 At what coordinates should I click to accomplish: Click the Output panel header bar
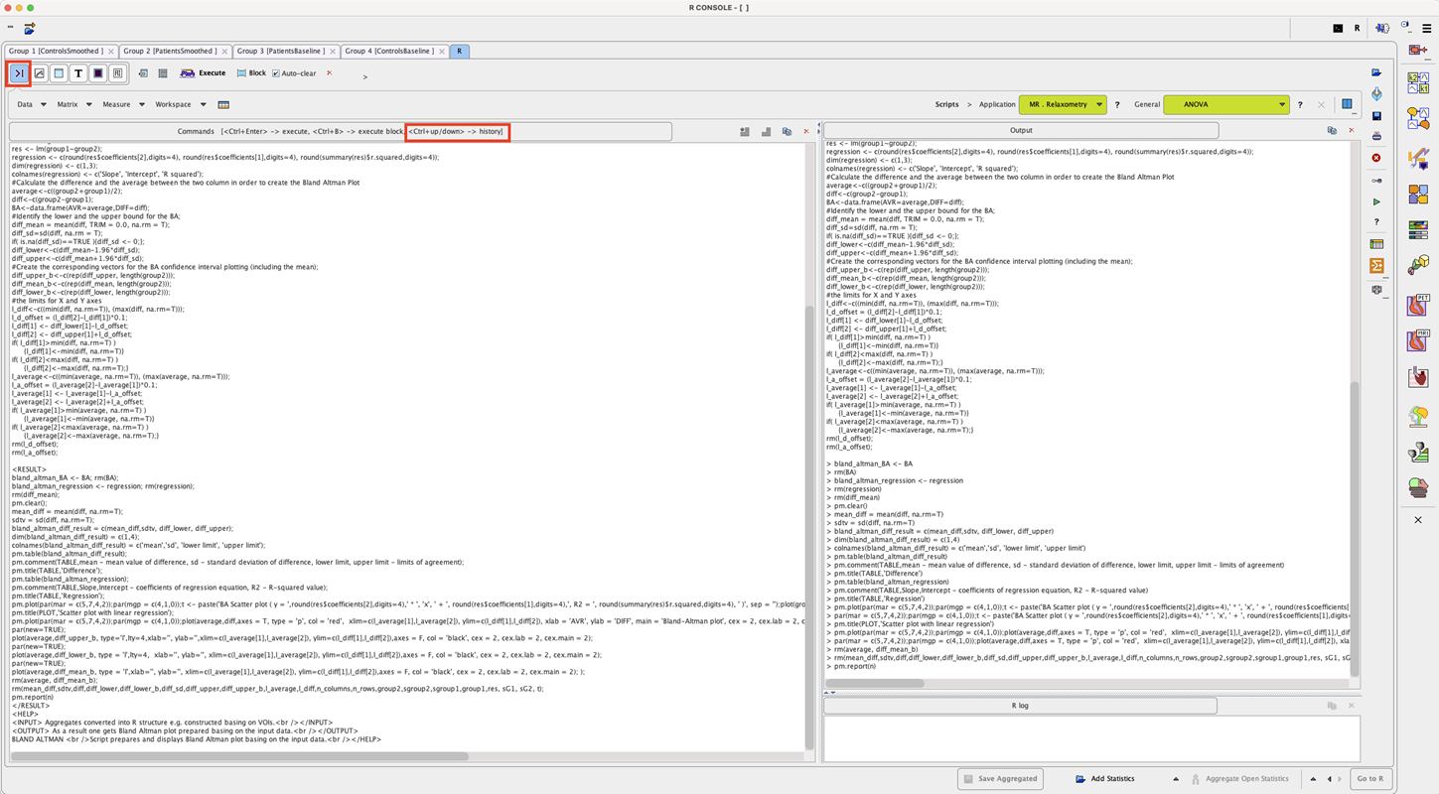[x=1020, y=130]
